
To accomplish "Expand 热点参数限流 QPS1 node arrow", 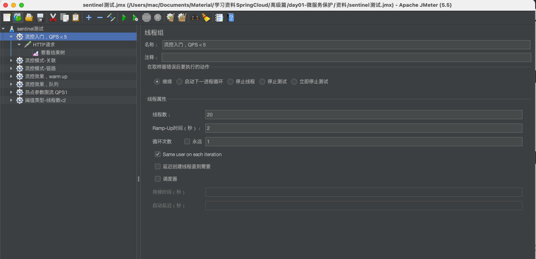I will coord(11,92).
